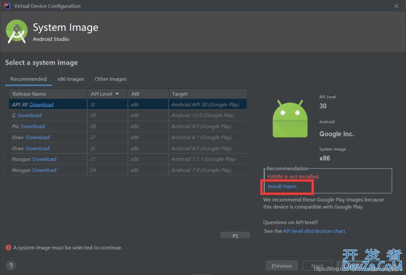Click the API level 29 cell

click(108, 115)
